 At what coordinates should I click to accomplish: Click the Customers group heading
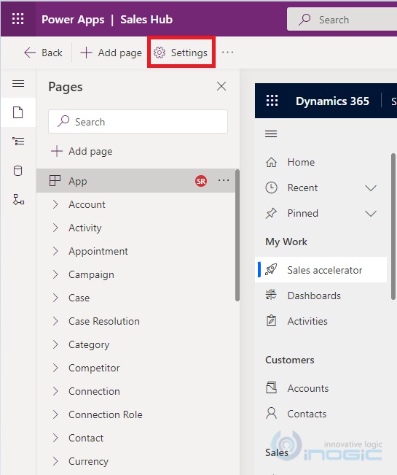(290, 360)
